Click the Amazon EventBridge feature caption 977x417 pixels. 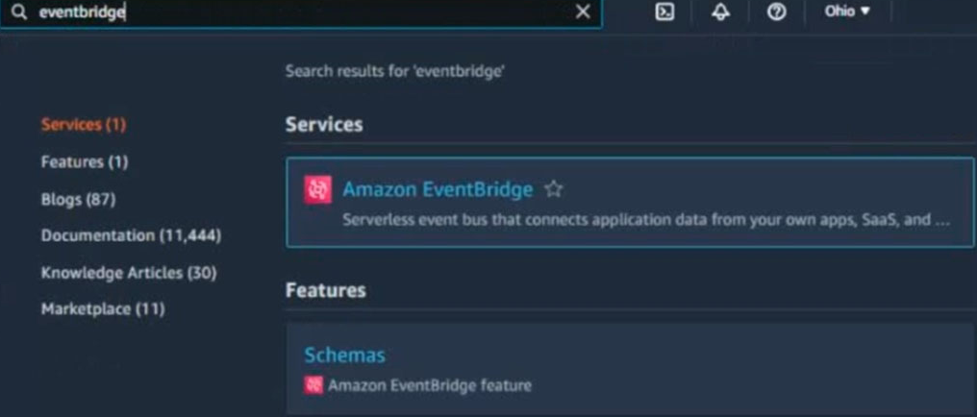click(430, 385)
